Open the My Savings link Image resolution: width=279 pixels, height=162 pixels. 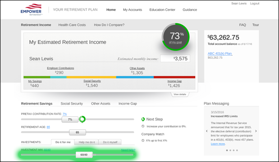pyautogui.click(x=35, y=81)
